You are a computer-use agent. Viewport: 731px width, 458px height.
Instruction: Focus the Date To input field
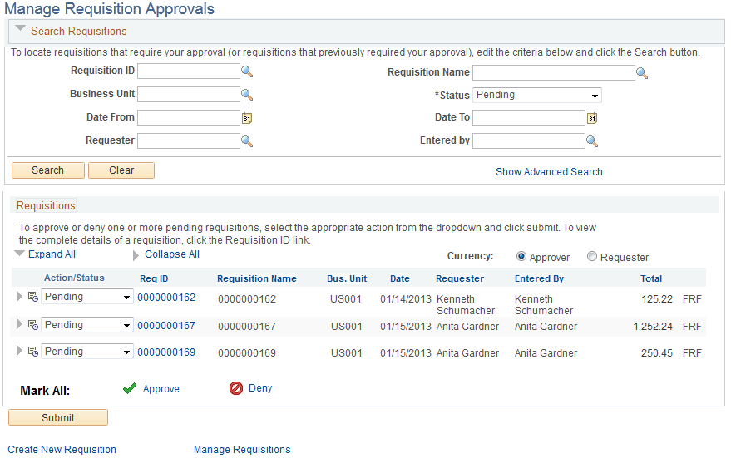tap(529, 118)
